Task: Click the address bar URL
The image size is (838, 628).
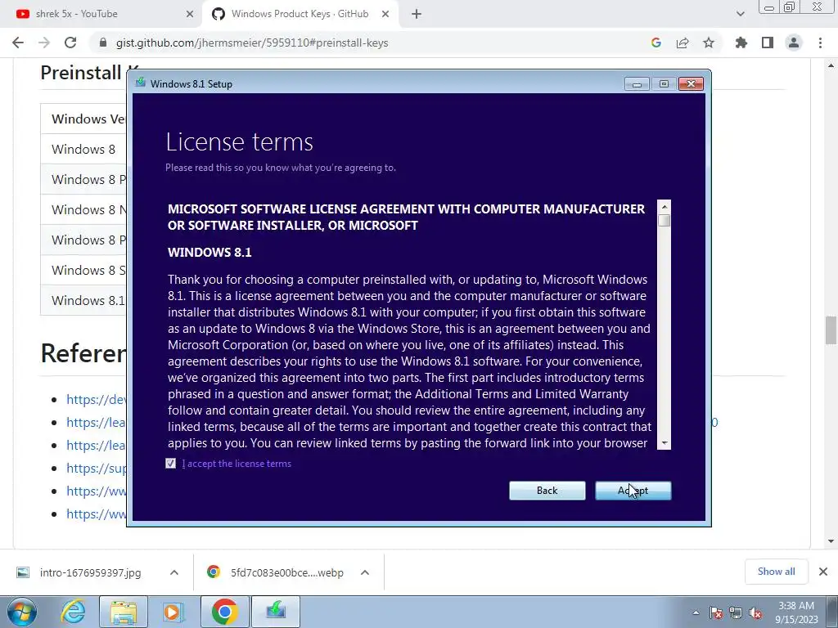Action: pos(252,43)
